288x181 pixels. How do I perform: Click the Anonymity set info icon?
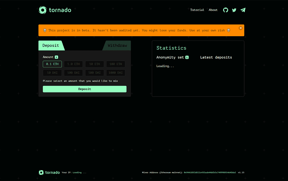pyautogui.click(x=187, y=57)
